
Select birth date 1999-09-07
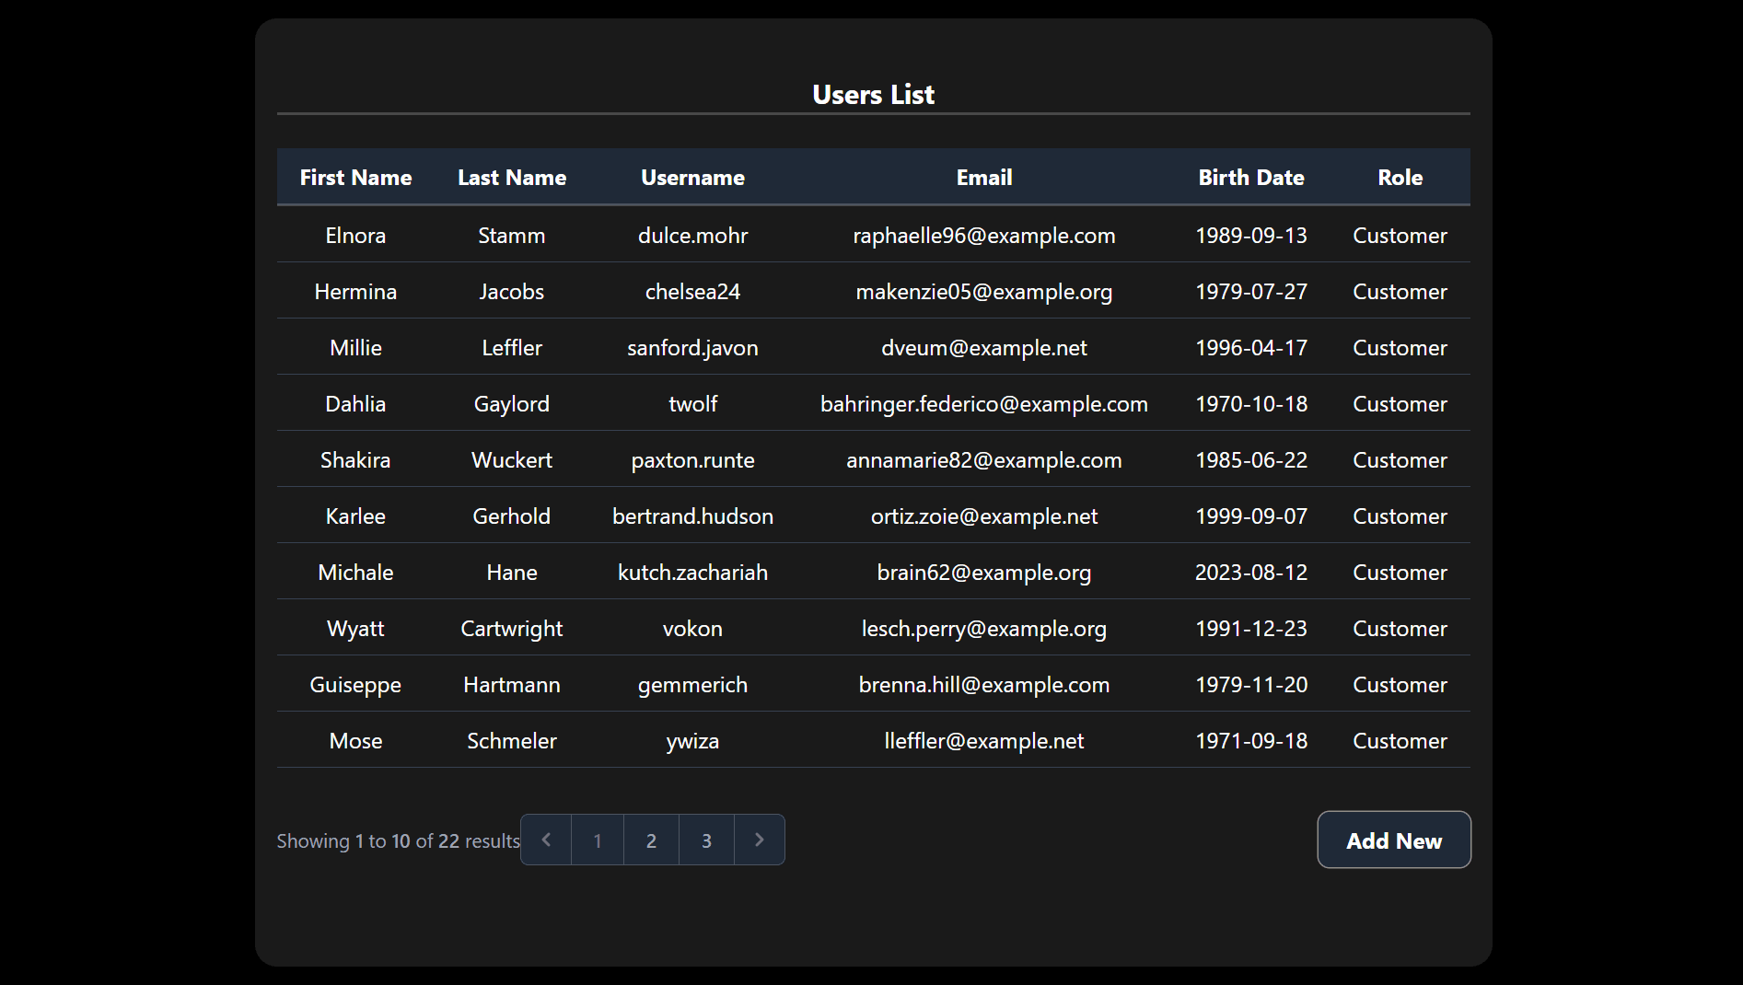pos(1251,516)
